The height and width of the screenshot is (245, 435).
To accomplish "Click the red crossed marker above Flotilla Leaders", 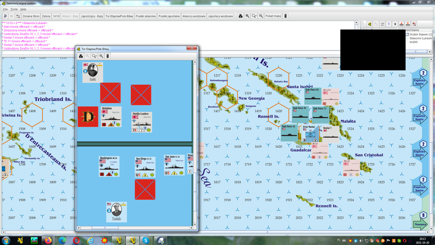I will [x=141, y=95].
